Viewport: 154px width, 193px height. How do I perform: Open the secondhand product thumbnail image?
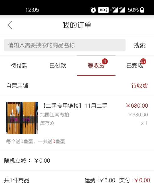(22, 118)
